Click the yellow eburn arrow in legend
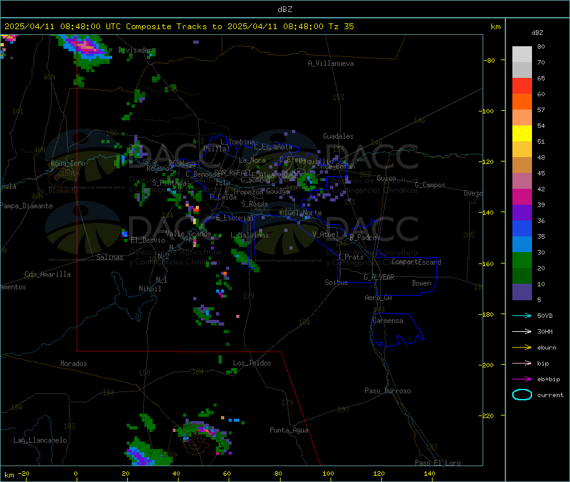Viewport: 570px width, 482px height. [x=522, y=347]
